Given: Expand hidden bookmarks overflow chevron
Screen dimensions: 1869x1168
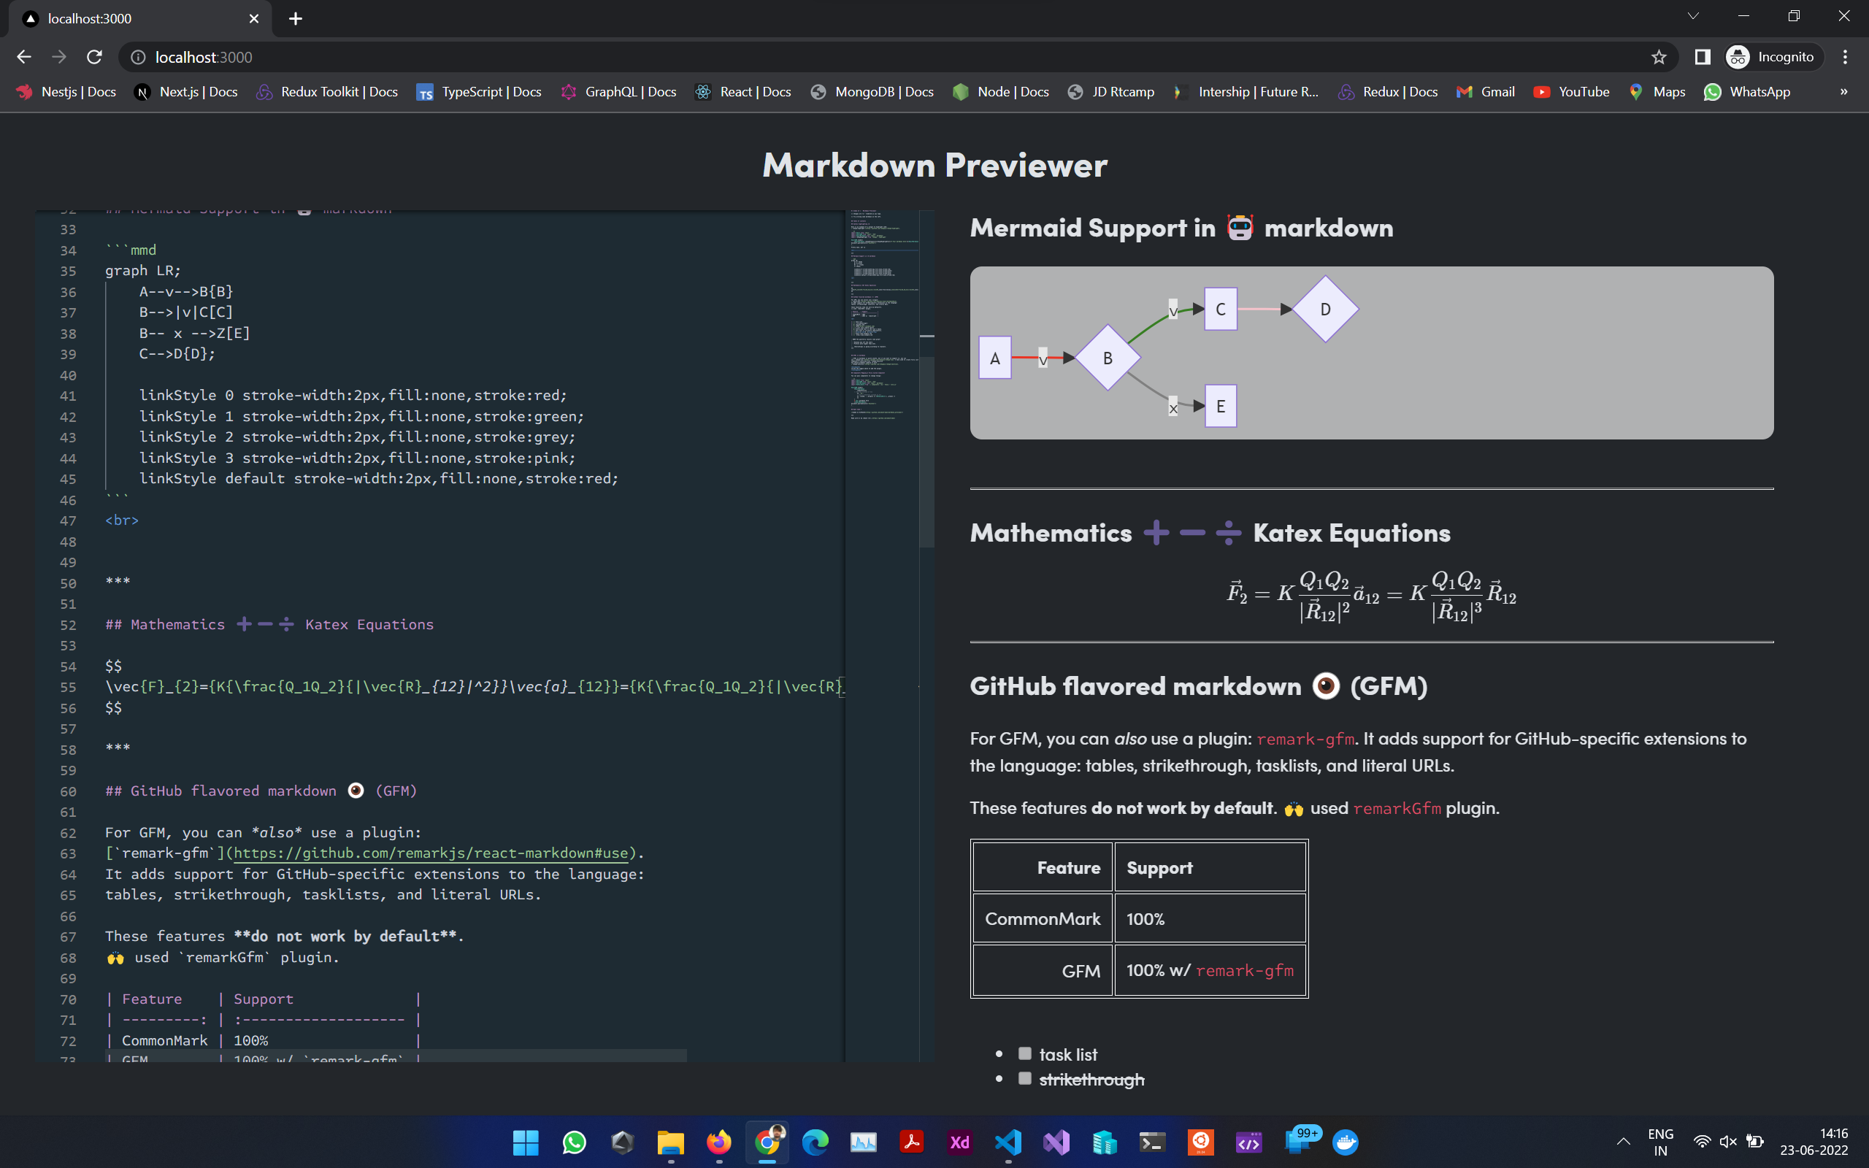Looking at the screenshot, I should (x=1843, y=92).
